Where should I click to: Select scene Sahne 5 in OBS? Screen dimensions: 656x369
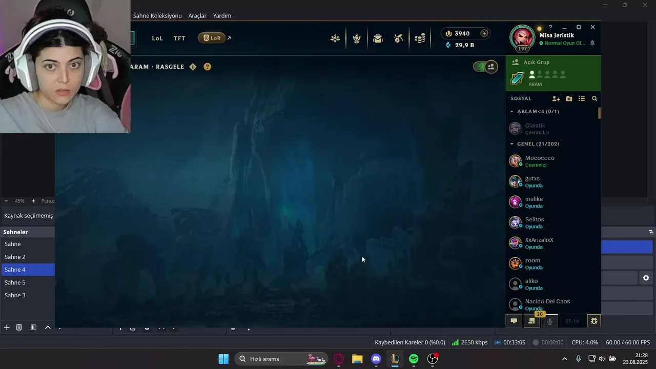[27, 282]
